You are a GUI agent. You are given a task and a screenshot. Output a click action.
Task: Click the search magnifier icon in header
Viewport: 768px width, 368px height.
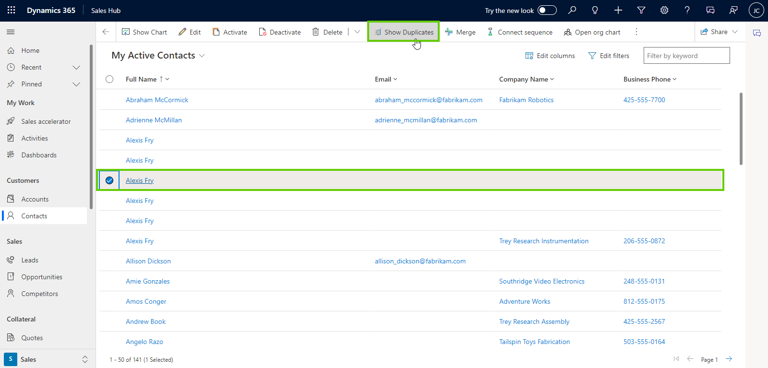tap(572, 10)
